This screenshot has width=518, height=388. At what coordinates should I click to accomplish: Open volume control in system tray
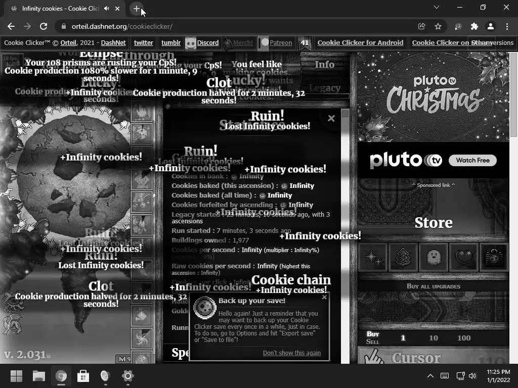(472, 376)
